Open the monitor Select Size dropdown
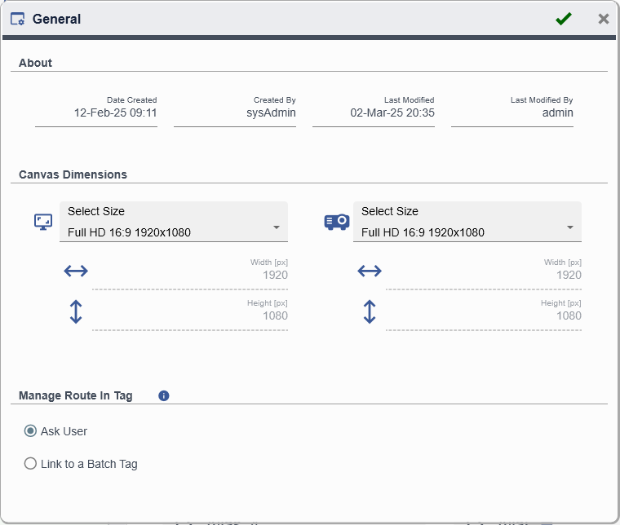620x525 pixels. click(x=174, y=223)
